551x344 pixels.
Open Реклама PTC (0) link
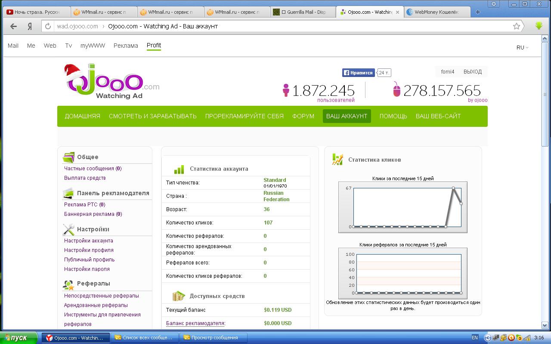pyautogui.click(x=85, y=205)
